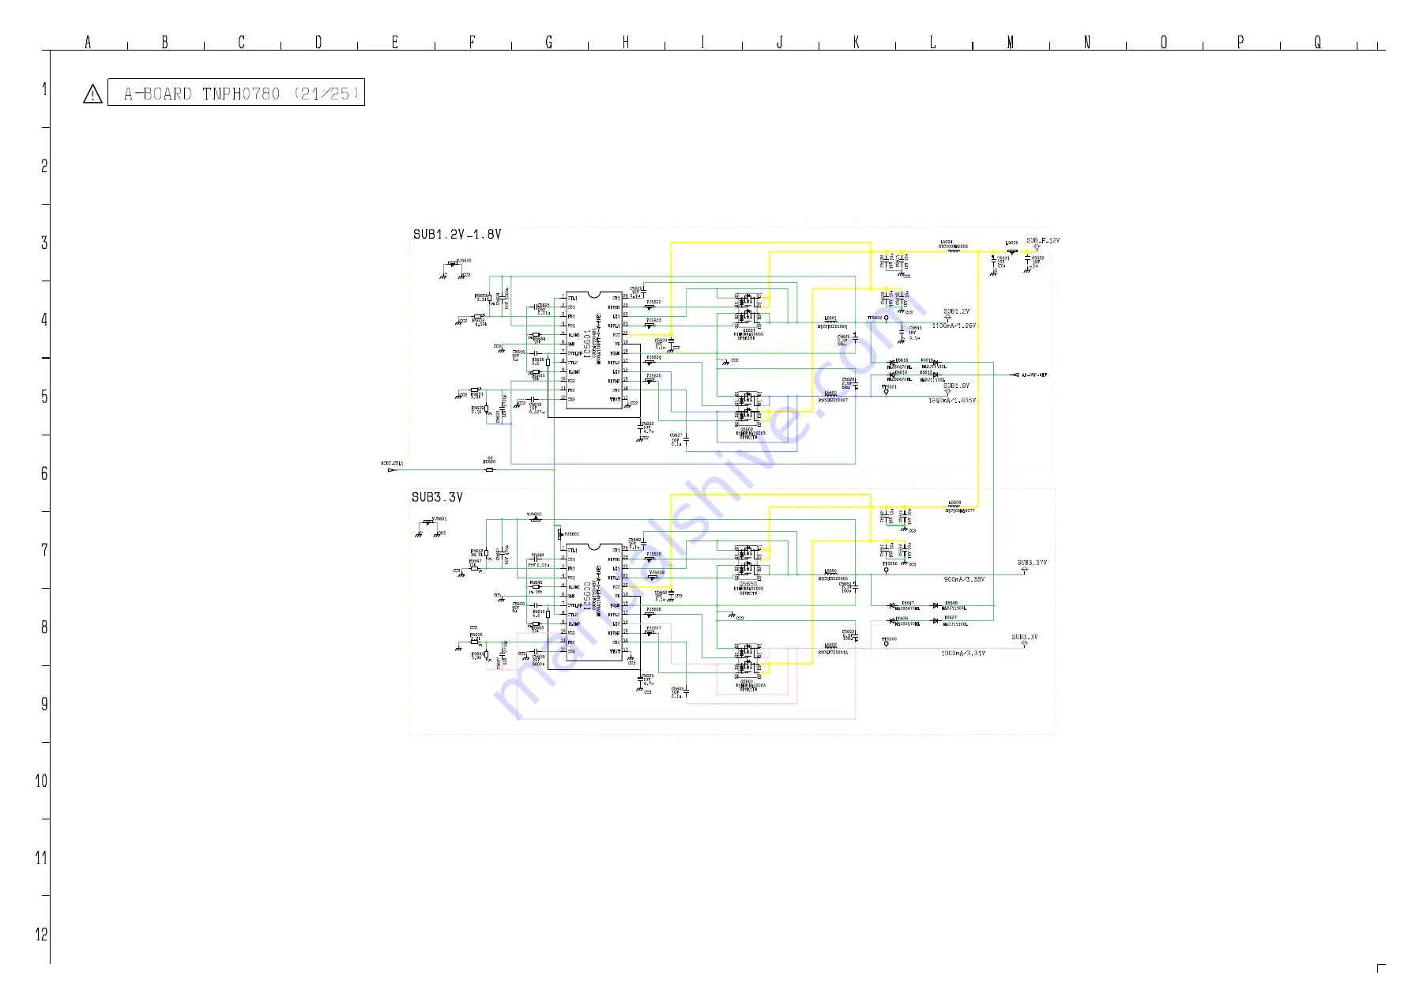Click row number 12 in left ruler
The image size is (1412, 998).
41,935
